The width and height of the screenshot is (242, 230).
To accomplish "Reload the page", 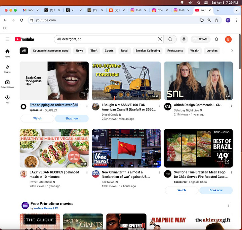I will coord(22,20).
